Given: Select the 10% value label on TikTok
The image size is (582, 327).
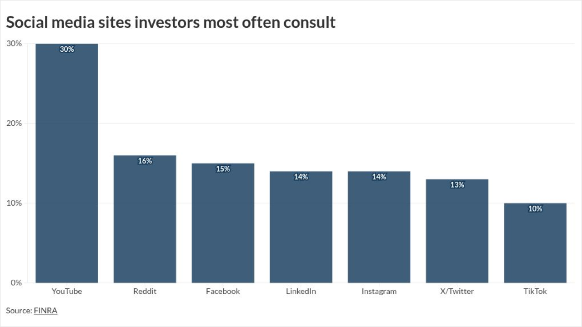Looking at the screenshot, I should (x=535, y=209).
